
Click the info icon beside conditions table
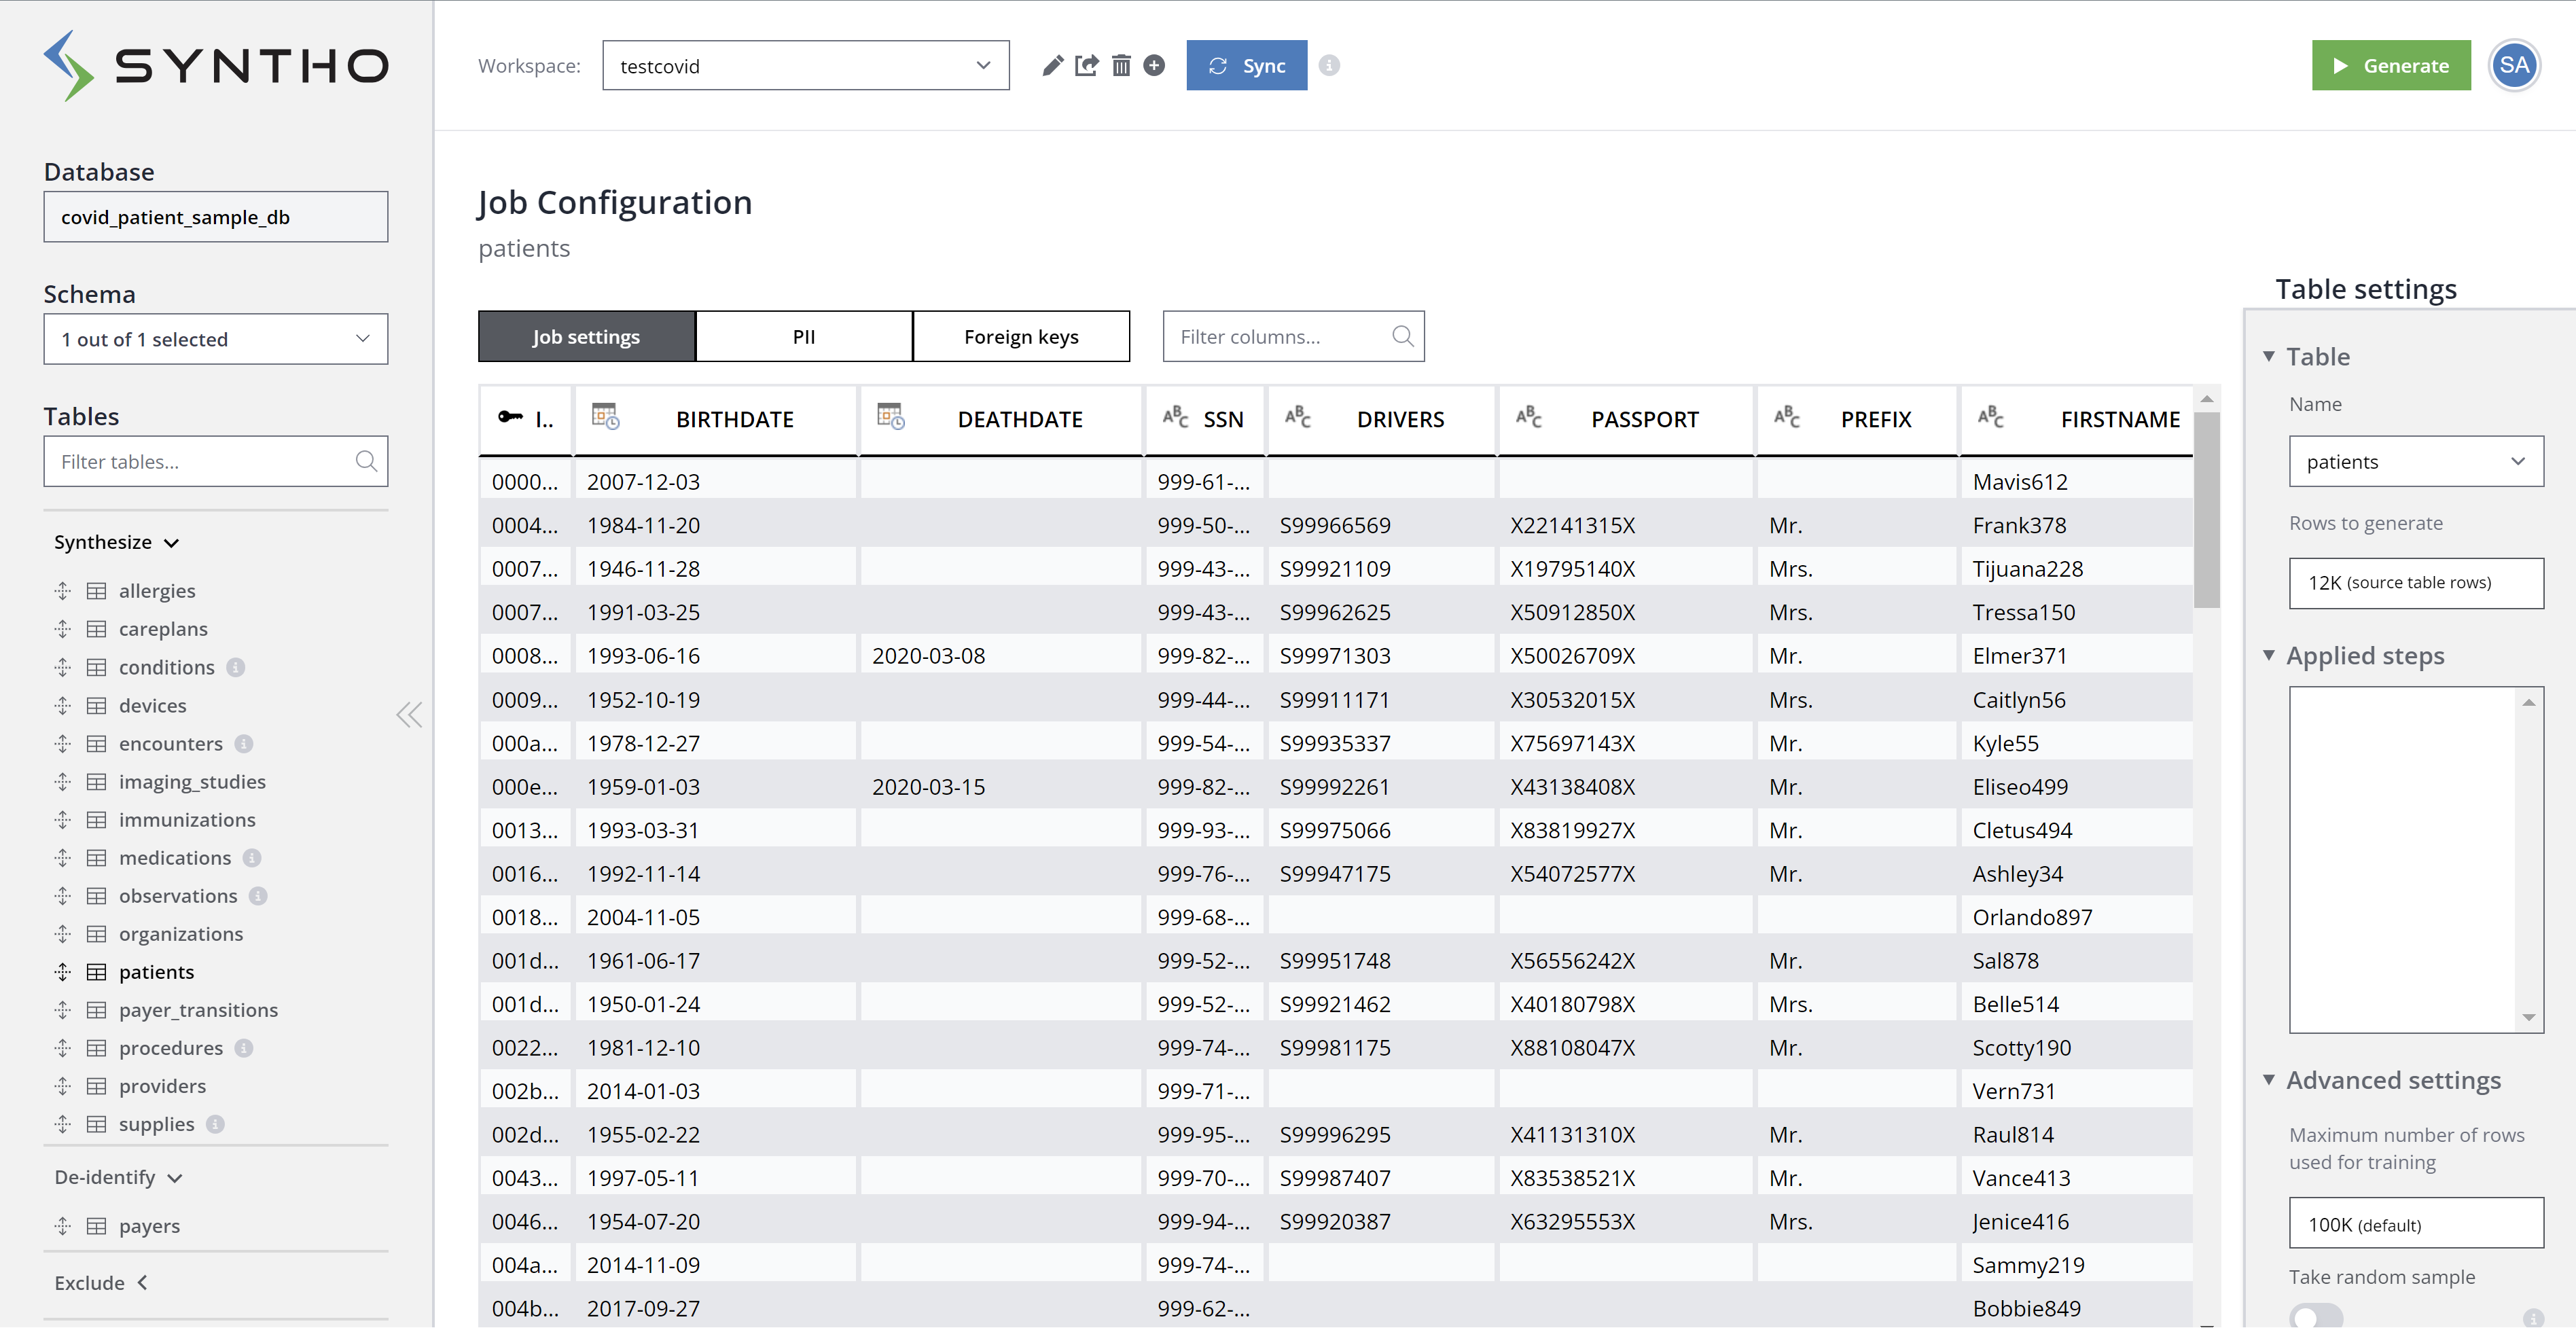[236, 667]
